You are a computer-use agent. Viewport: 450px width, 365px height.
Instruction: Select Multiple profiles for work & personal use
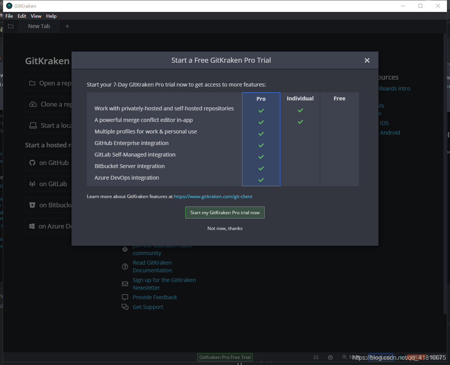(145, 132)
